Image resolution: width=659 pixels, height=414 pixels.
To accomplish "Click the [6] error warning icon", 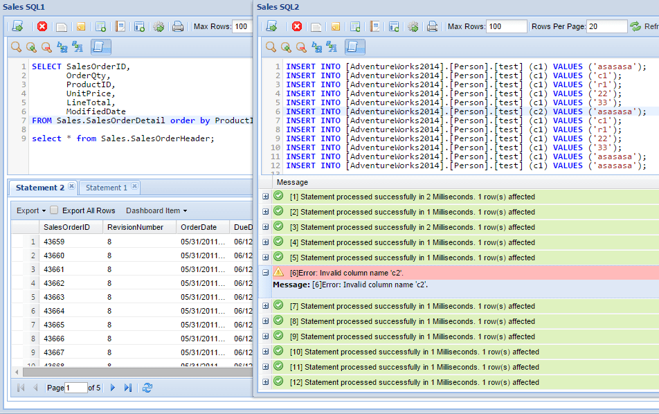I will pos(279,272).
